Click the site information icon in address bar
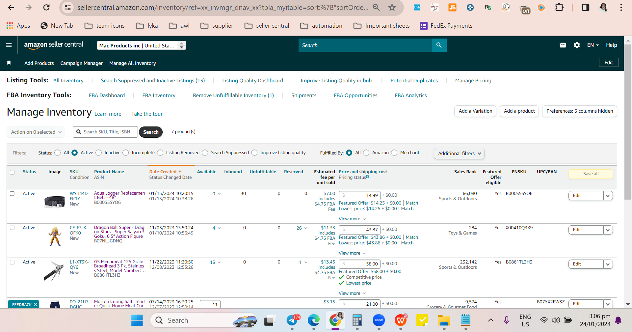The height and width of the screenshot is (332, 632). click(67, 7)
